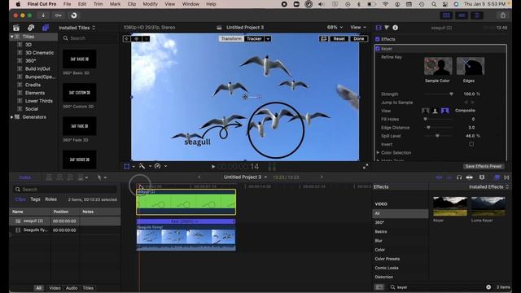Viewport: 521px width, 293px height.
Task: Click the Transform button in viewer
Action: (231, 39)
